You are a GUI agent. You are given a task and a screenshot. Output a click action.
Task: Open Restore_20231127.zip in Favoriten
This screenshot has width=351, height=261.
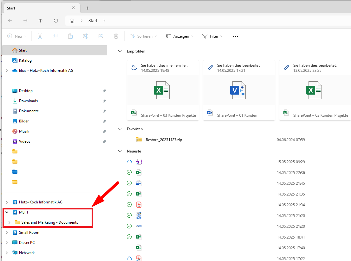[164, 140]
